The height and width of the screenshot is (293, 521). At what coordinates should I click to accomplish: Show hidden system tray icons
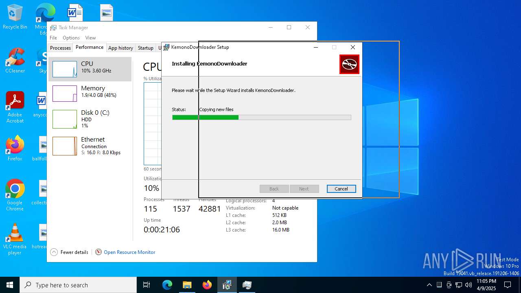[429, 285]
